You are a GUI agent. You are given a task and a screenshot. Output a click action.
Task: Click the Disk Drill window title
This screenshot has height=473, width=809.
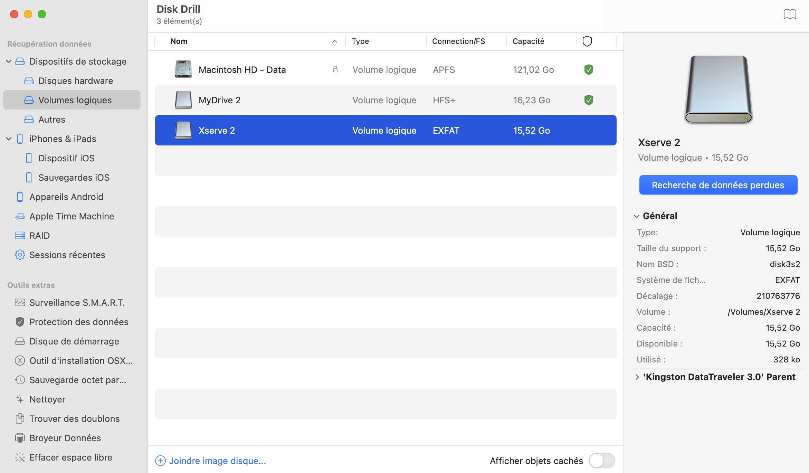178,9
